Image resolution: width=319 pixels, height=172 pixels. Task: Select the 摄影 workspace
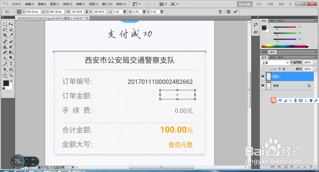282,4
